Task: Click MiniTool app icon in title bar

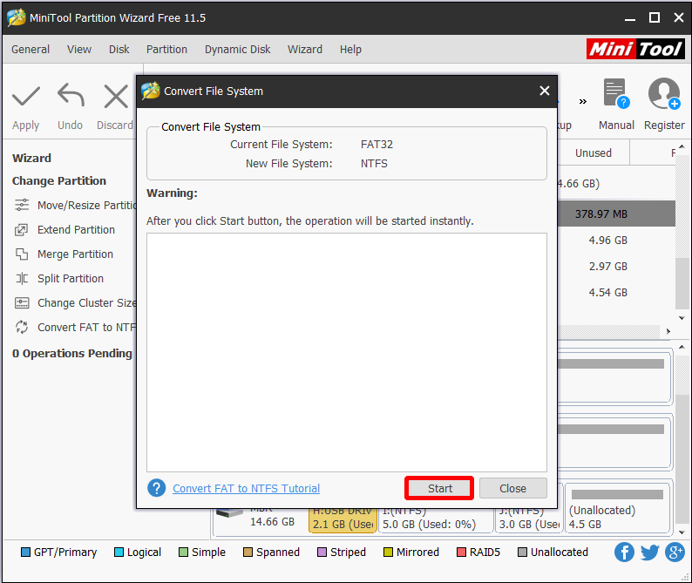Action: (17, 17)
